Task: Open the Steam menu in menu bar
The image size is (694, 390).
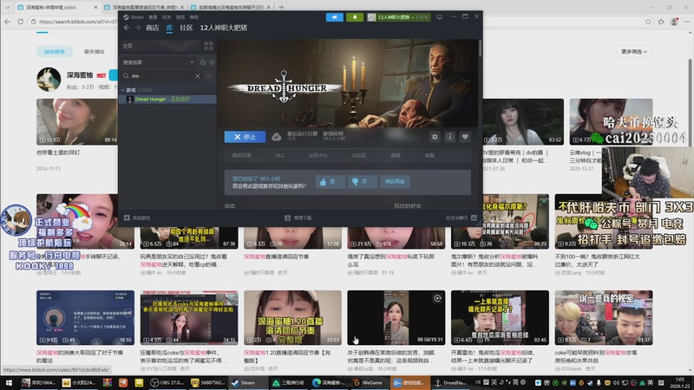Action: coord(134,17)
